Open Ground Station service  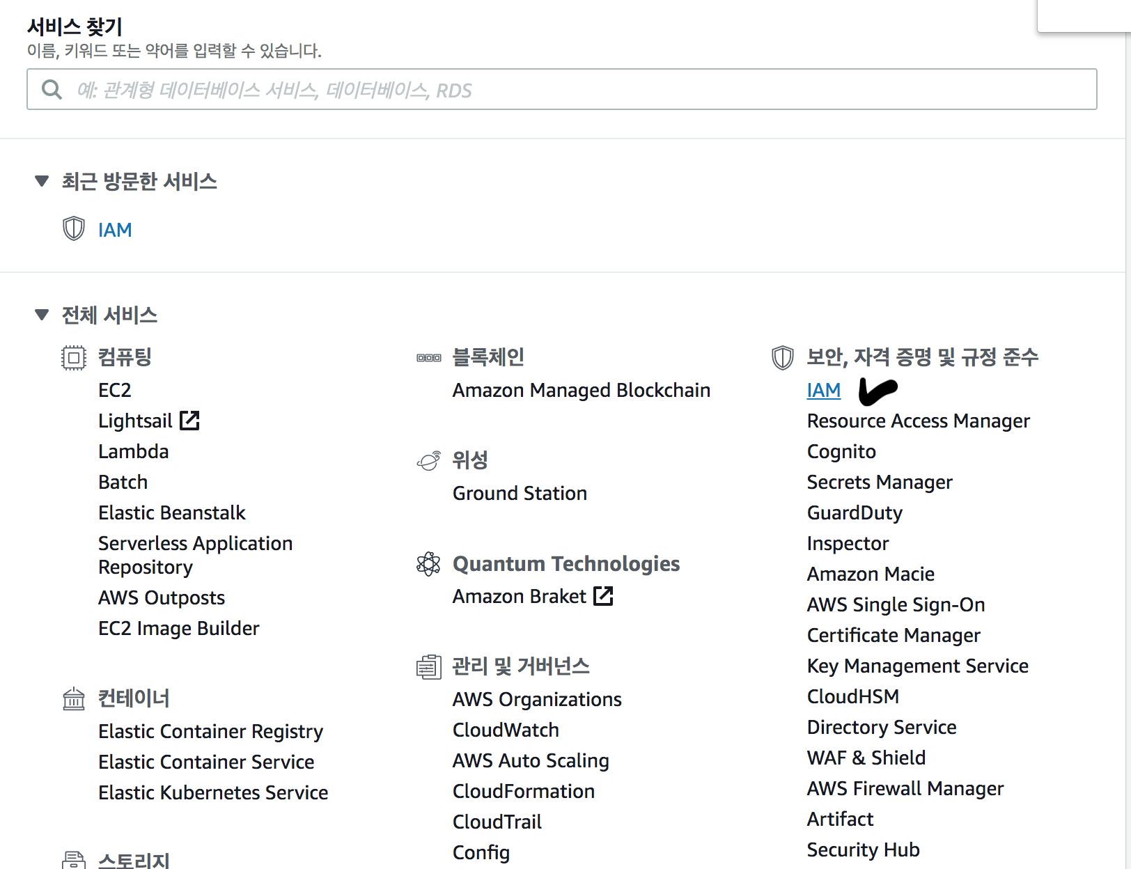coord(520,494)
